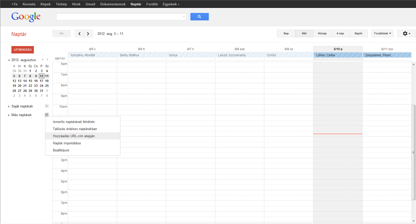Switch to Hónap view
This screenshot has width=416, height=224.
click(x=322, y=33)
